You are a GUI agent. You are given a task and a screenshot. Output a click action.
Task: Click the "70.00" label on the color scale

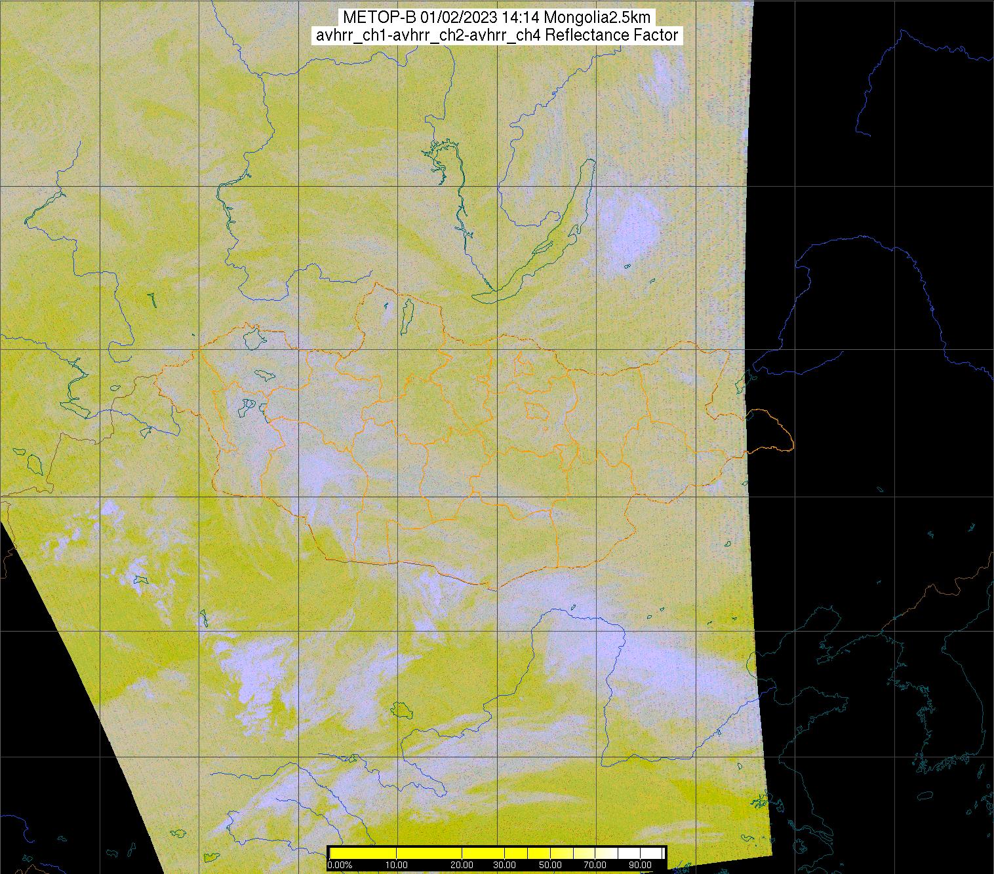tap(595, 865)
